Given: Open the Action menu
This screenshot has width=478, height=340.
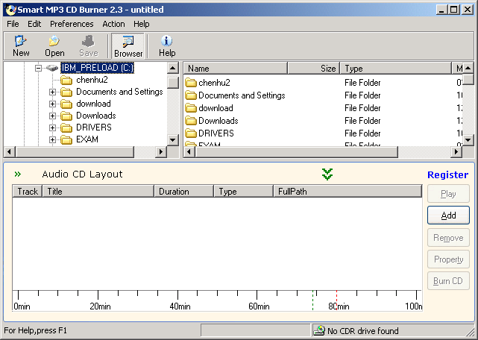Looking at the screenshot, I should pos(113,24).
